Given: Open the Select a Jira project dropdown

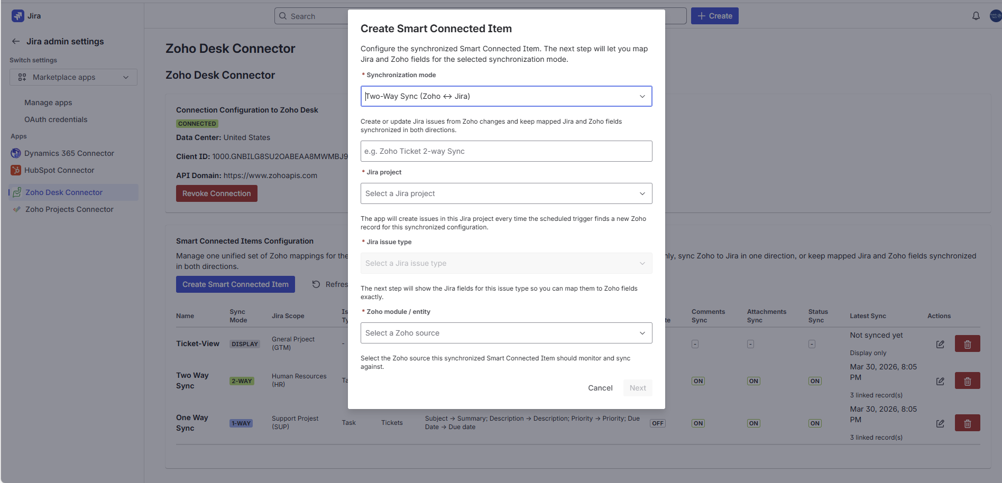Looking at the screenshot, I should [506, 193].
